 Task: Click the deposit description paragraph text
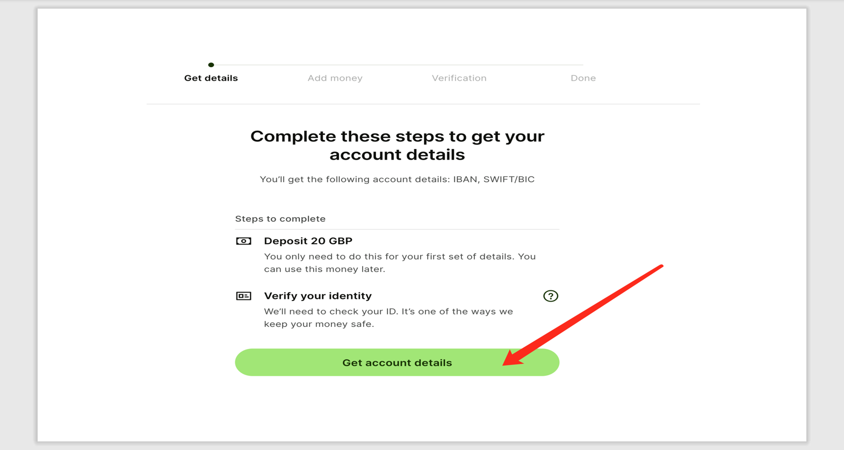[x=399, y=263]
